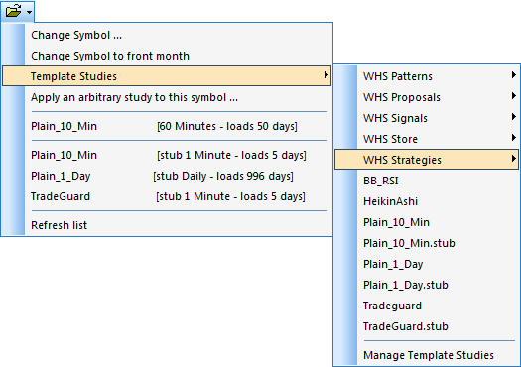Select Change Symbol ... menu entry
This screenshot has height=367, width=521.
[167, 35]
